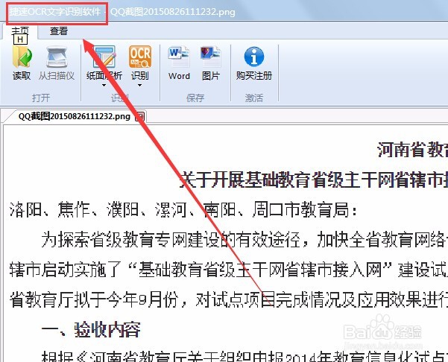The image size is (448, 362).
Task: Click the line starting 辖市启动实施了
Action: [229, 270]
